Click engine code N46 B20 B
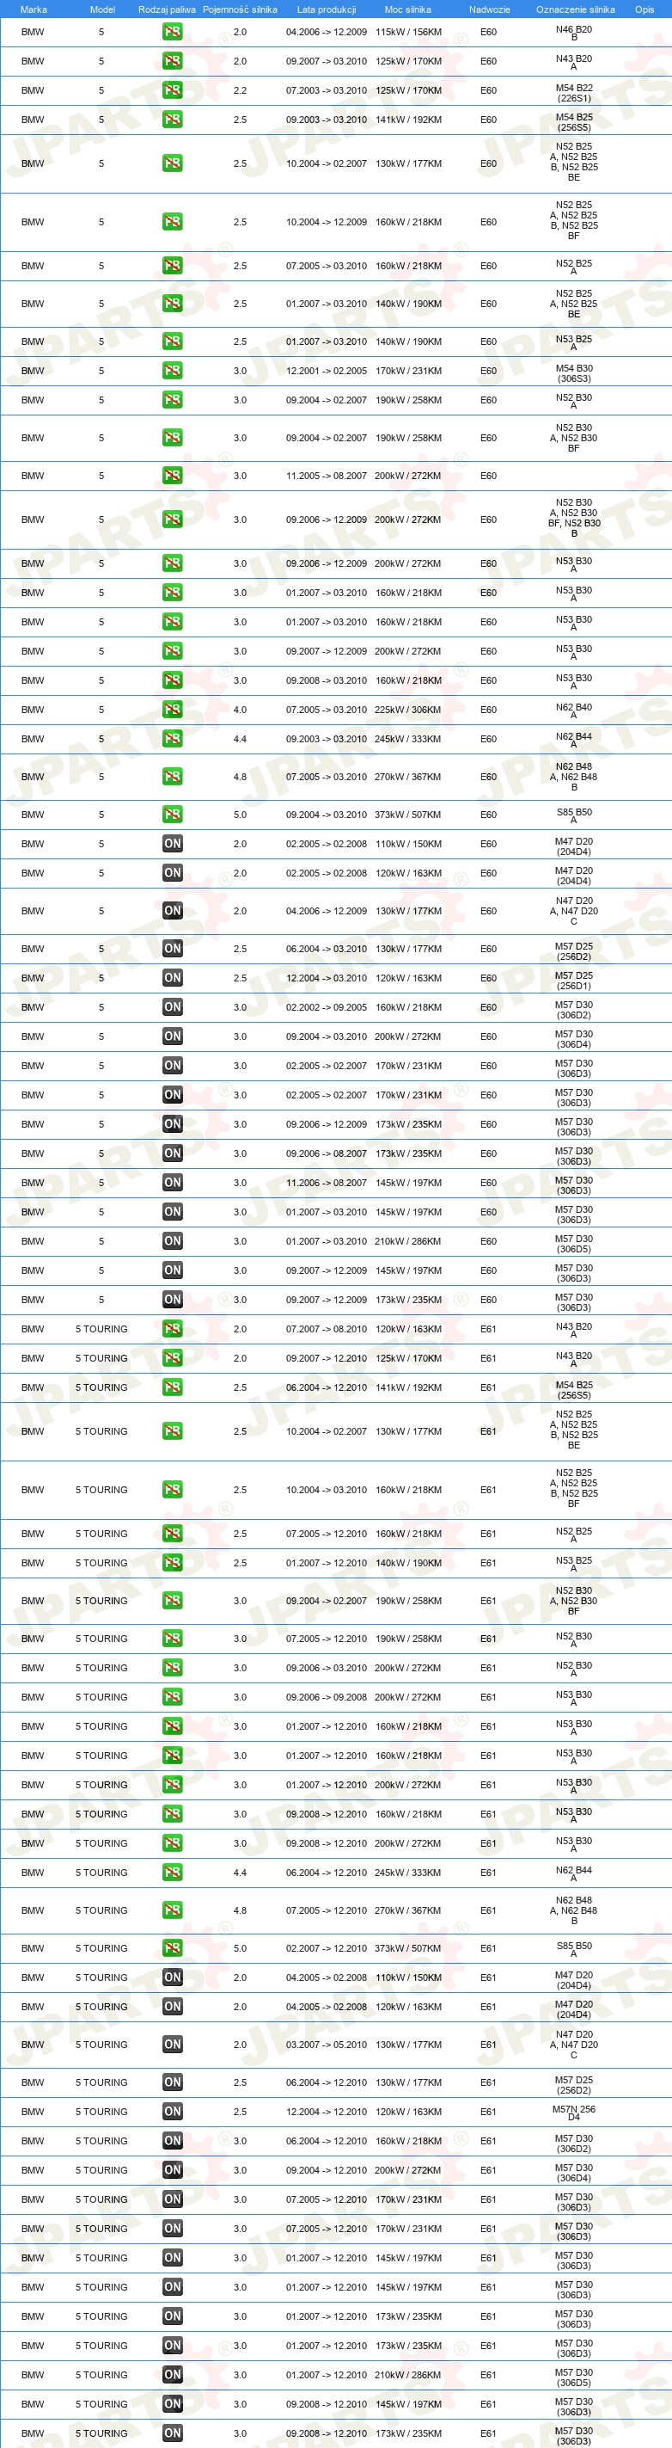The width and height of the screenshot is (672, 2448). point(574,34)
